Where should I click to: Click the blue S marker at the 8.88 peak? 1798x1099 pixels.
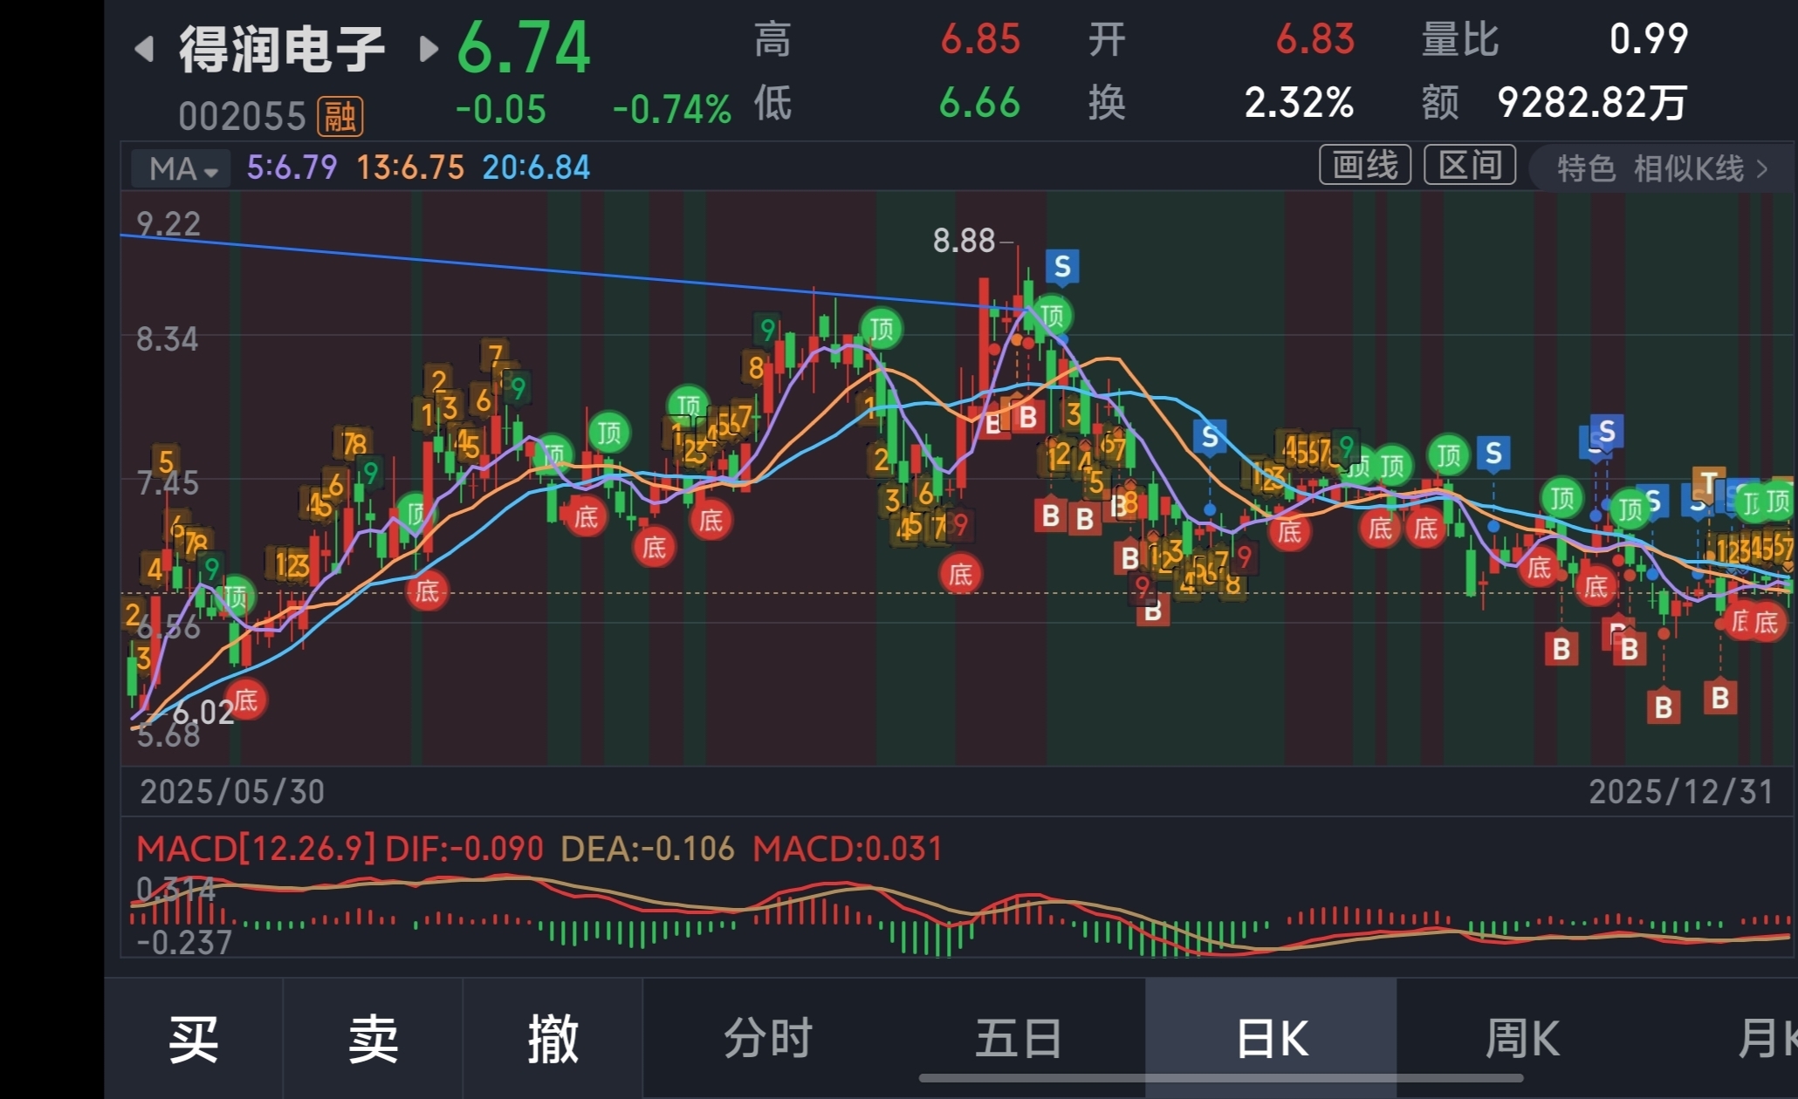click(1061, 267)
